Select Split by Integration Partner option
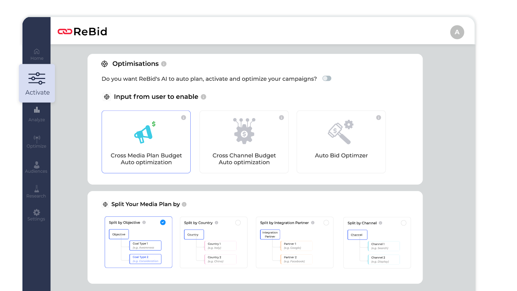 pos(326,223)
